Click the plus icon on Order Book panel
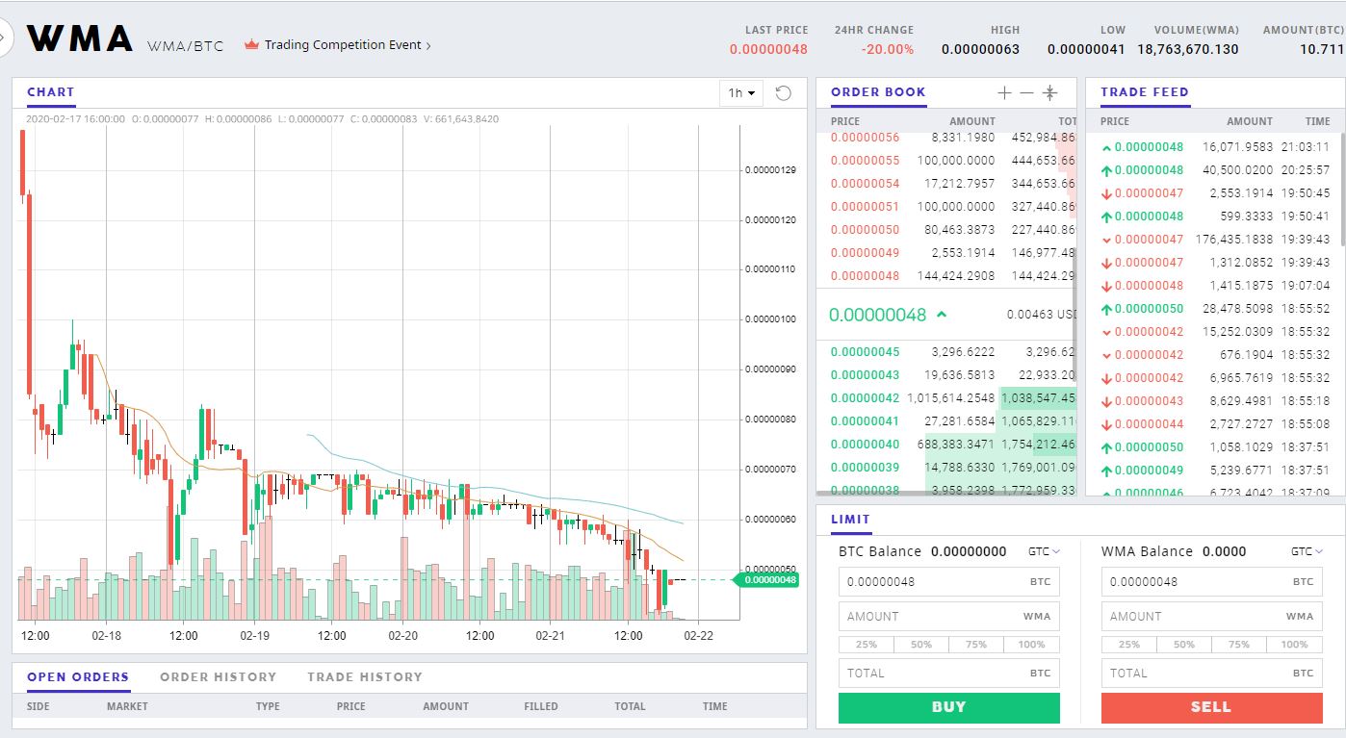 click(x=1004, y=93)
